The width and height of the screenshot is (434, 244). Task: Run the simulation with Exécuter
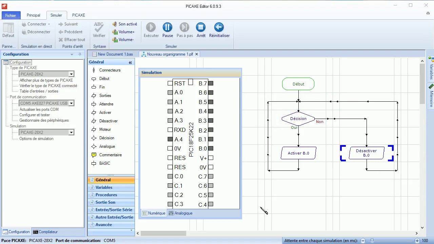coord(151,30)
